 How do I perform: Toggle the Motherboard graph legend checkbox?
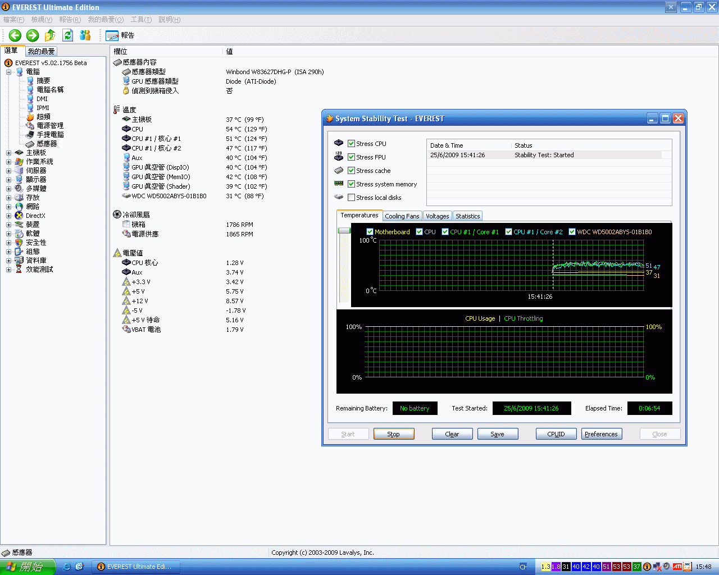370,232
